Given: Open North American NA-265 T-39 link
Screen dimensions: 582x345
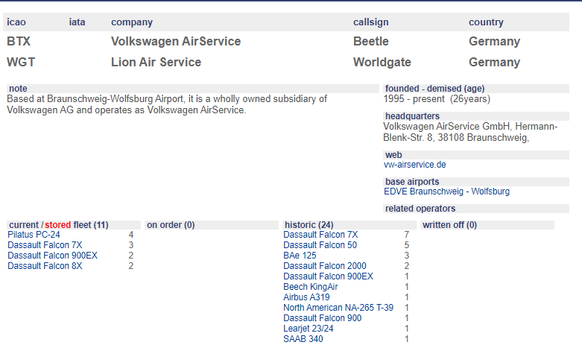Looking at the screenshot, I should (x=338, y=307).
